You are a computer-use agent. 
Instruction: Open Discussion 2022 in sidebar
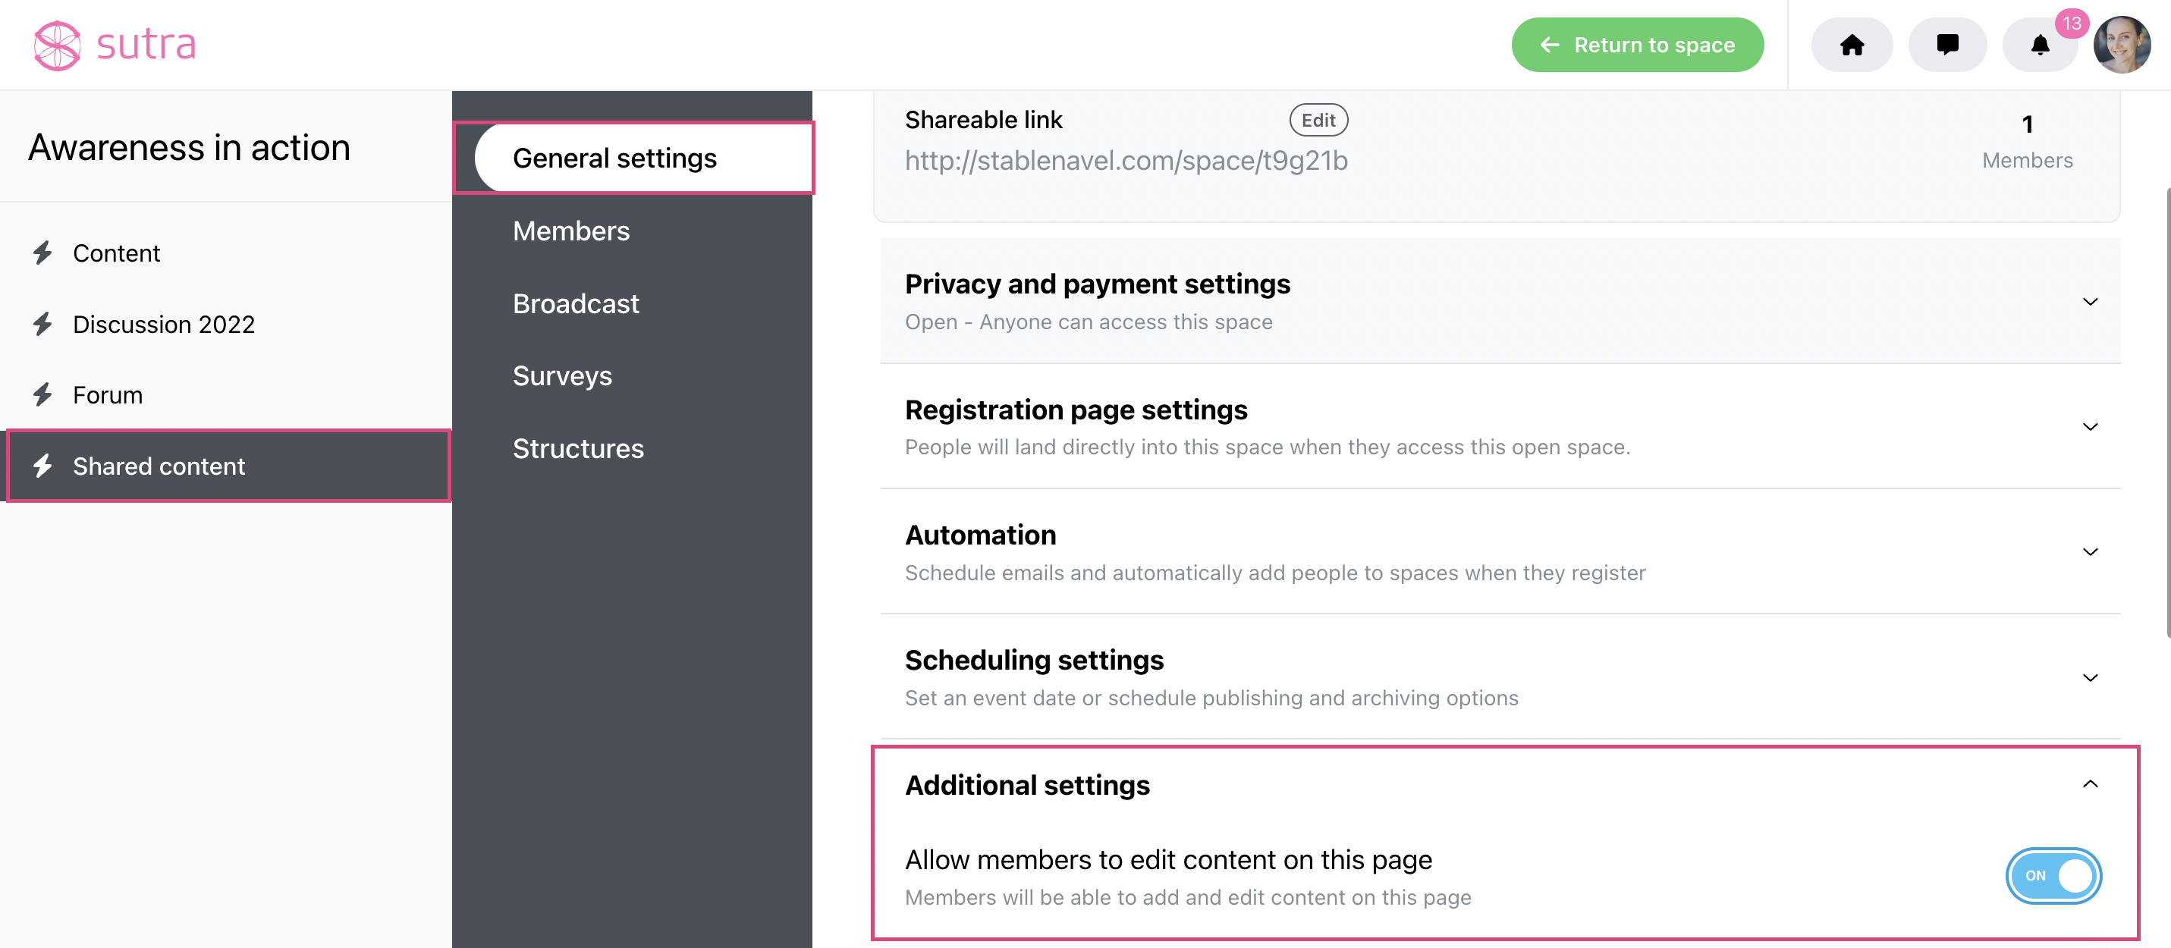(x=226, y=324)
